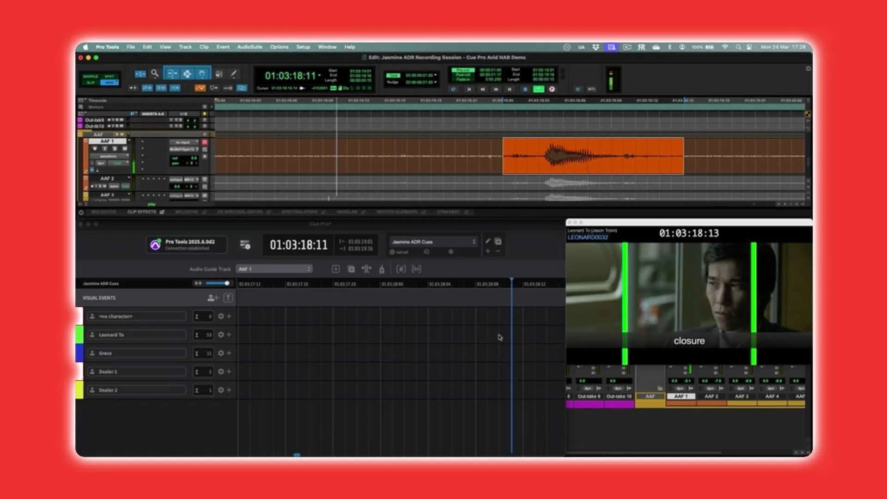Toggle Slip edit mode

[91, 83]
